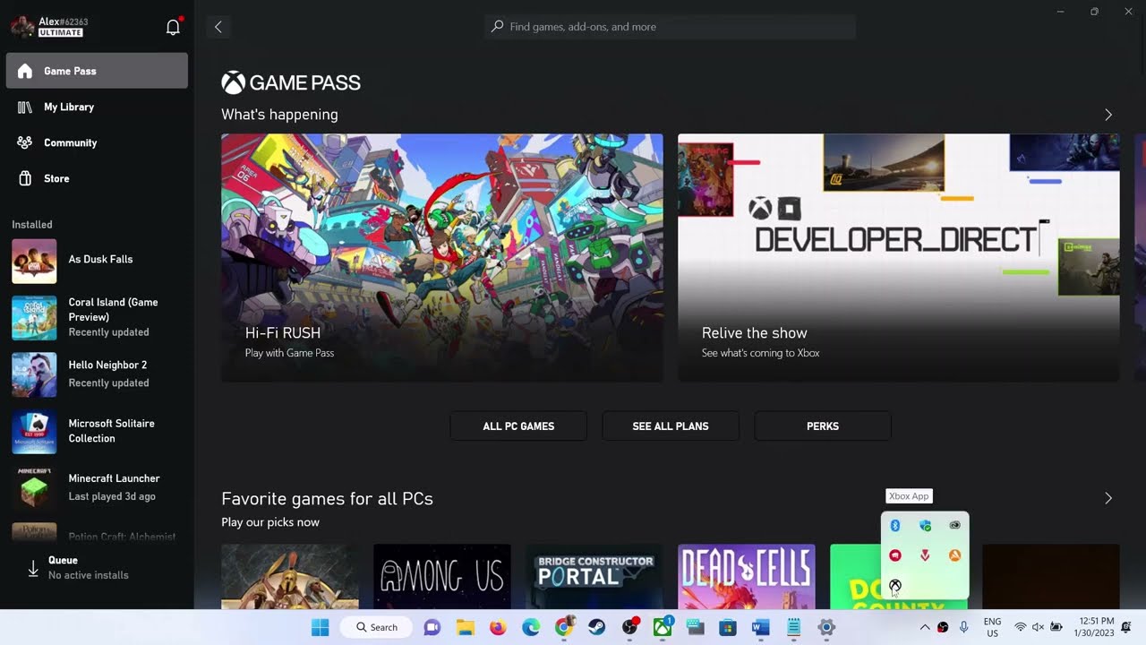The height and width of the screenshot is (645, 1146).
Task: Open Microsoft Word from taskbar
Action: (x=760, y=628)
